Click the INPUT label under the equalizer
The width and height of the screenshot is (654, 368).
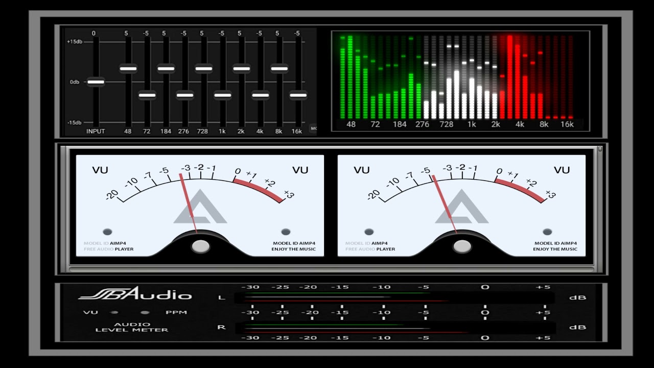pos(96,131)
